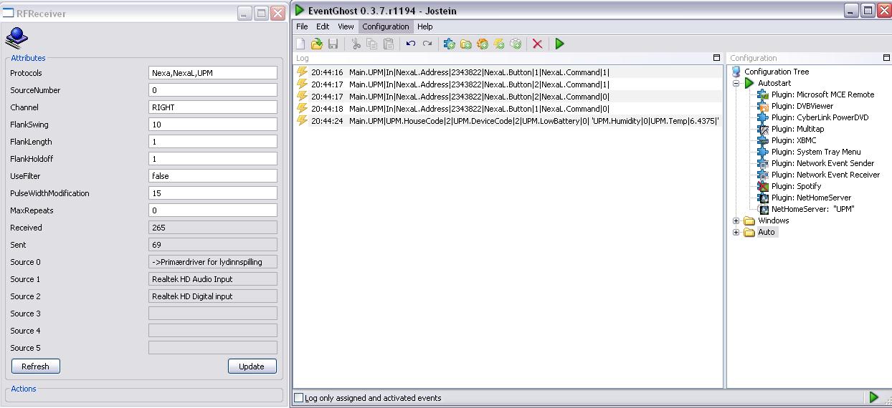Image resolution: width=892 pixels, height=408 pixels.
Task: Open the Configuration menu
Action: [x=386, y=26]
